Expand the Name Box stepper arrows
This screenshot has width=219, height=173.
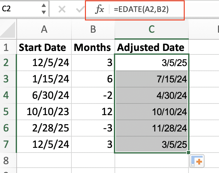[x=44, y=9]
